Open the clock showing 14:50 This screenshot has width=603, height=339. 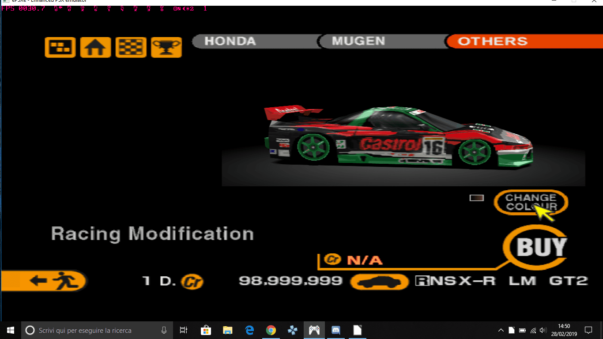564,330
